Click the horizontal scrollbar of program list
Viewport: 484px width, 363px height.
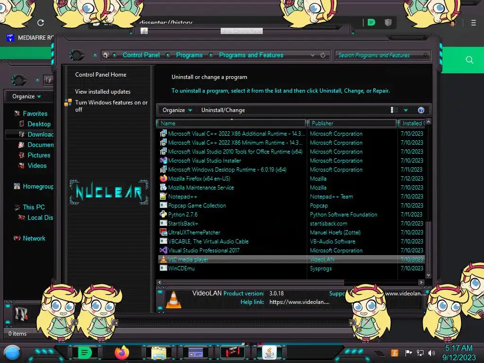click(254, 282)
